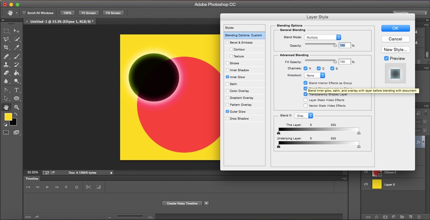
Task: Click the Cancel button
Action: [396, 39]
